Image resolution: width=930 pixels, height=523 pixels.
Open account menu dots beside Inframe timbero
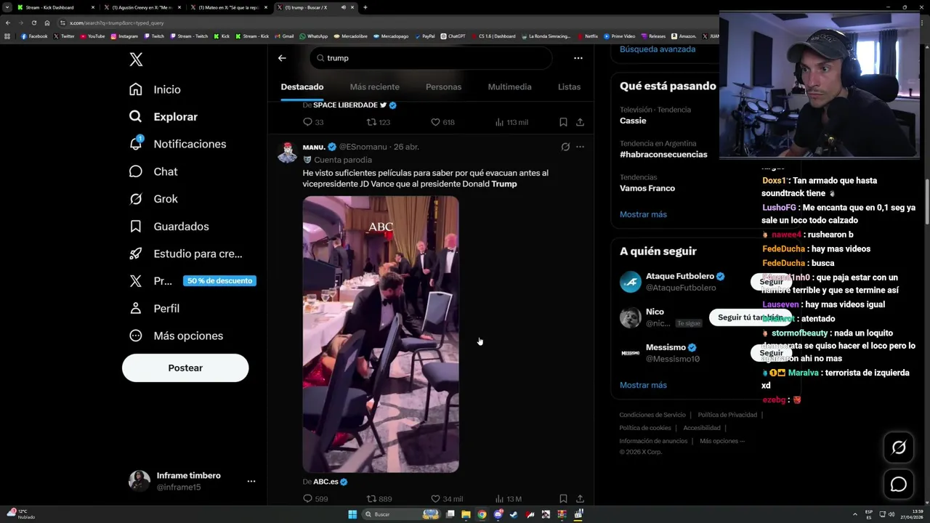(x=251, y=481)
